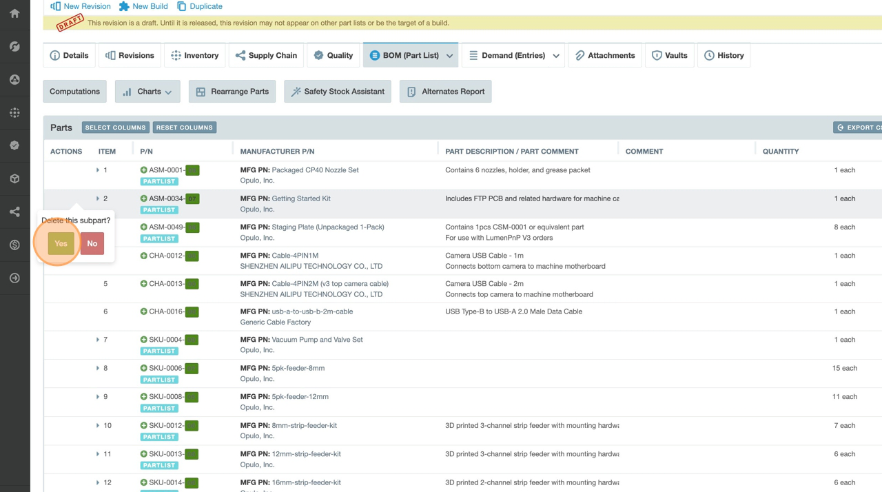Click green plus icon beside ASM-0001
882x492 pixels.
click(143, 170)
